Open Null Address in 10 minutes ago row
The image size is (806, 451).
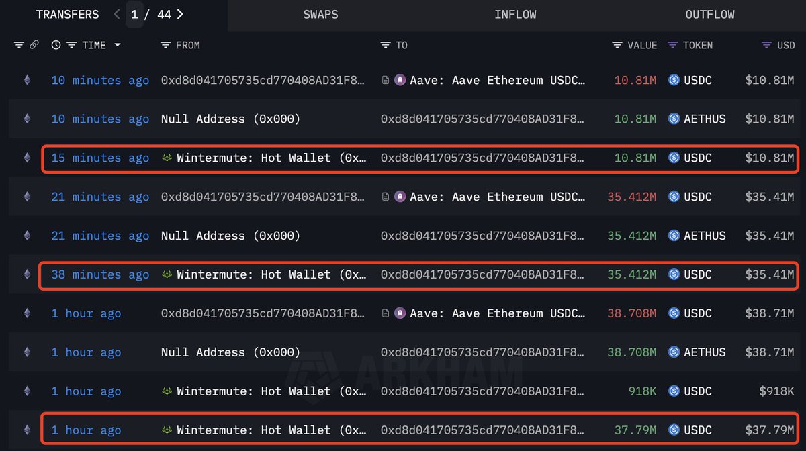(x=230, y=119)
